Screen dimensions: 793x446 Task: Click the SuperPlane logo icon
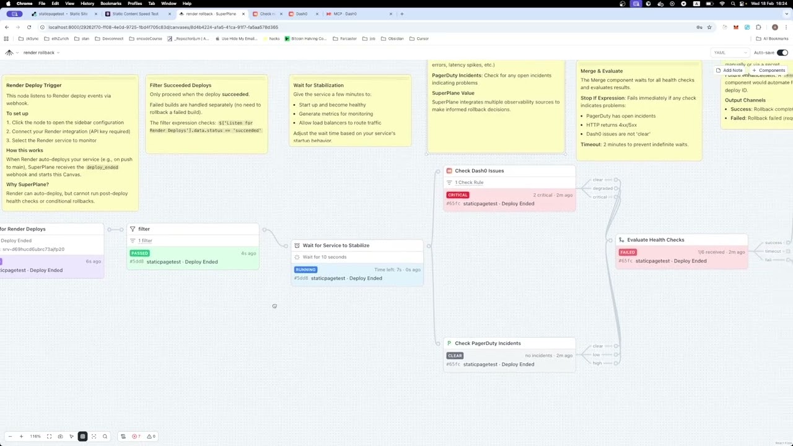point(9,53)
